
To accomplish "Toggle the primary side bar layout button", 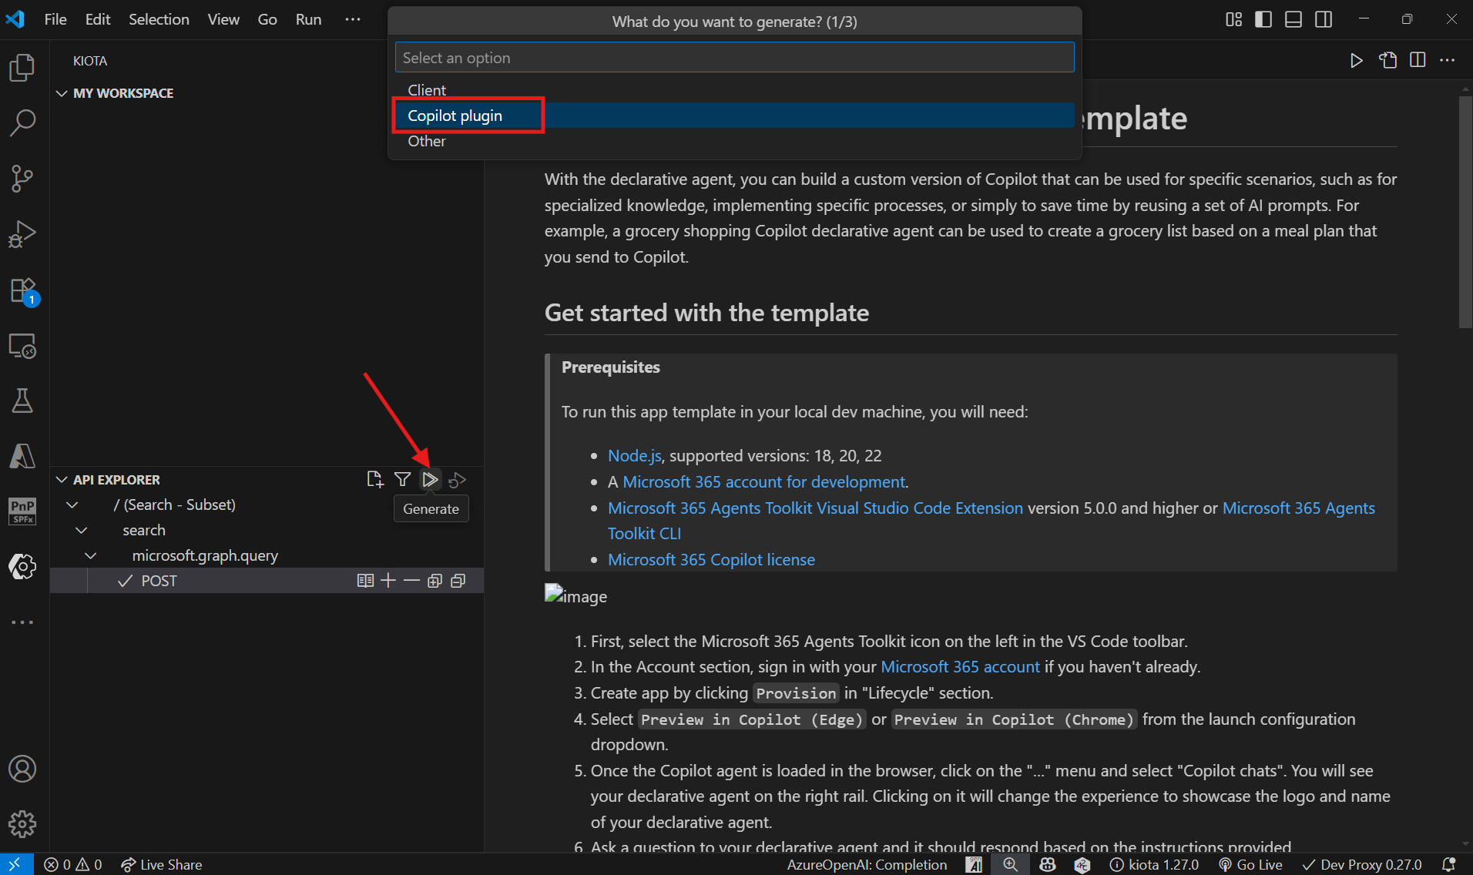I will (1263, 19).
